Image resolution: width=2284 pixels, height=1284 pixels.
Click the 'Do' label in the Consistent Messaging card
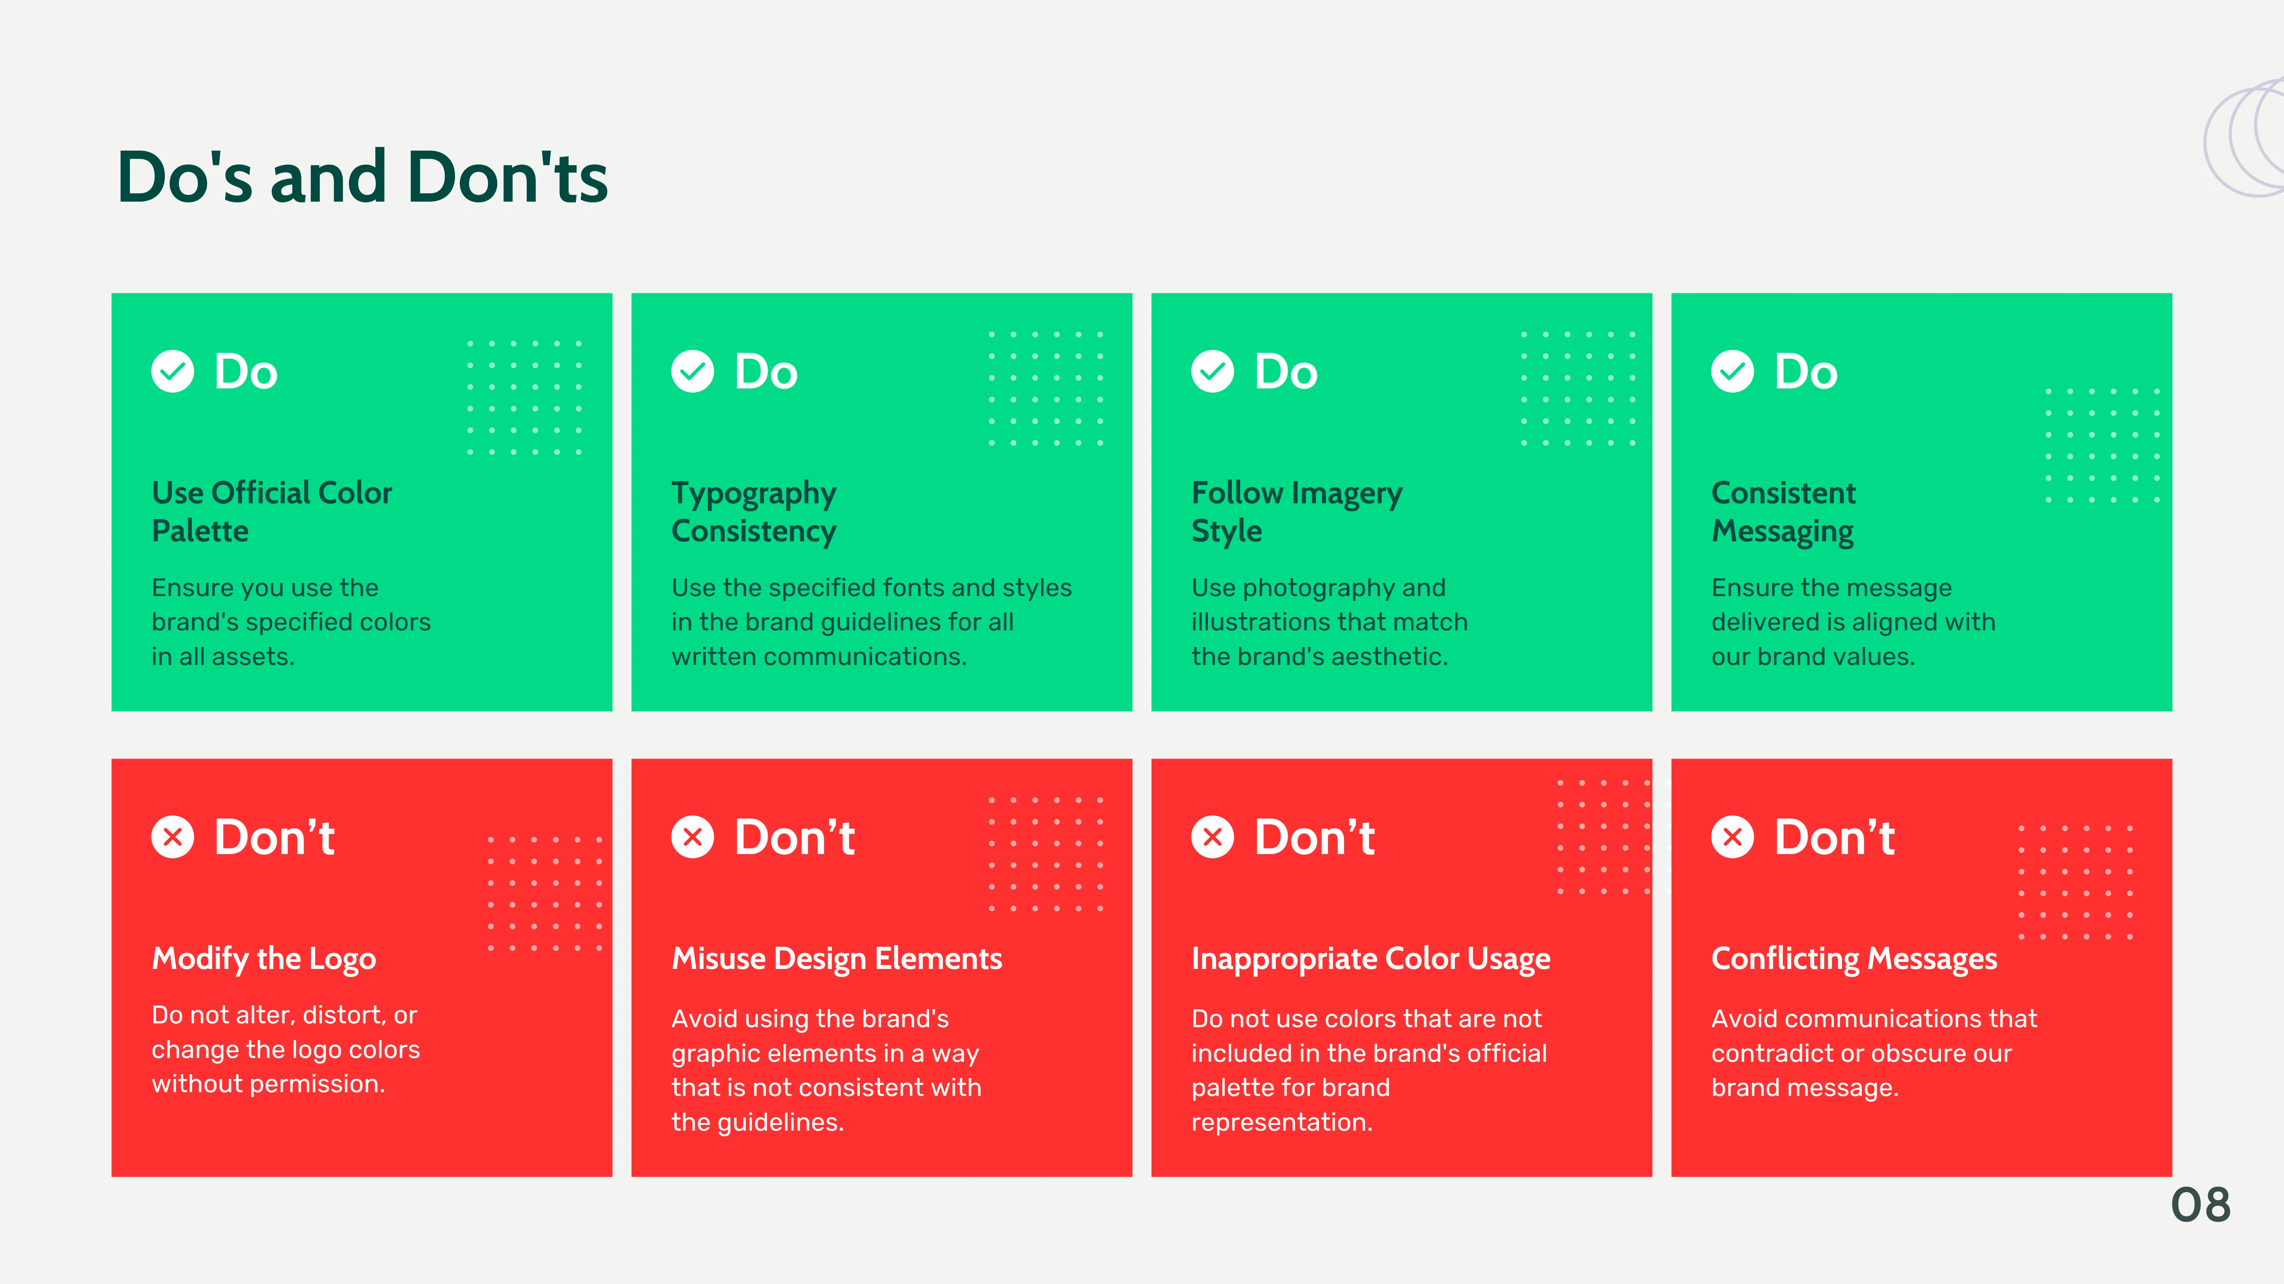(x=1806, y=371)
